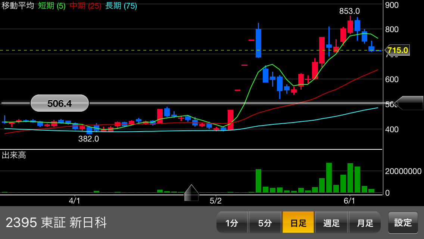Click the 6/1 date label on axis
The height and width of the screenshot is (239, 424).
tap(349, 201)
